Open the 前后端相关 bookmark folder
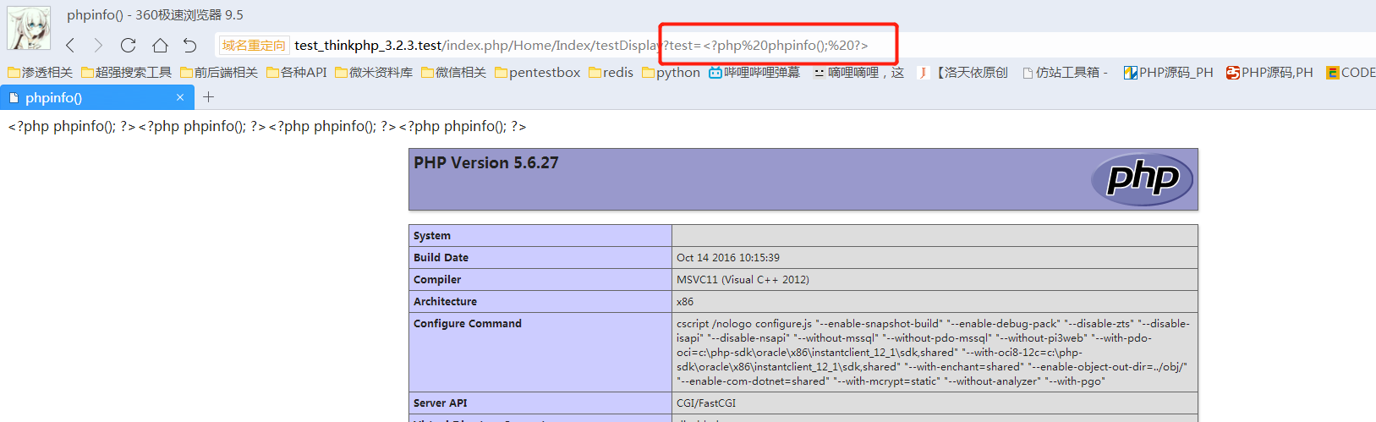 click(219, 73)
